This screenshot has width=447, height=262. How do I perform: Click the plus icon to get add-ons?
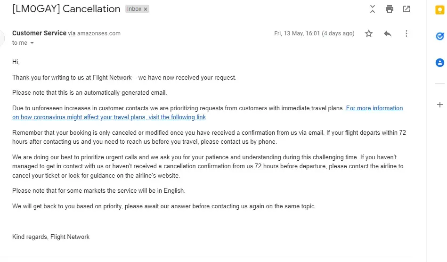click(440, 105)
